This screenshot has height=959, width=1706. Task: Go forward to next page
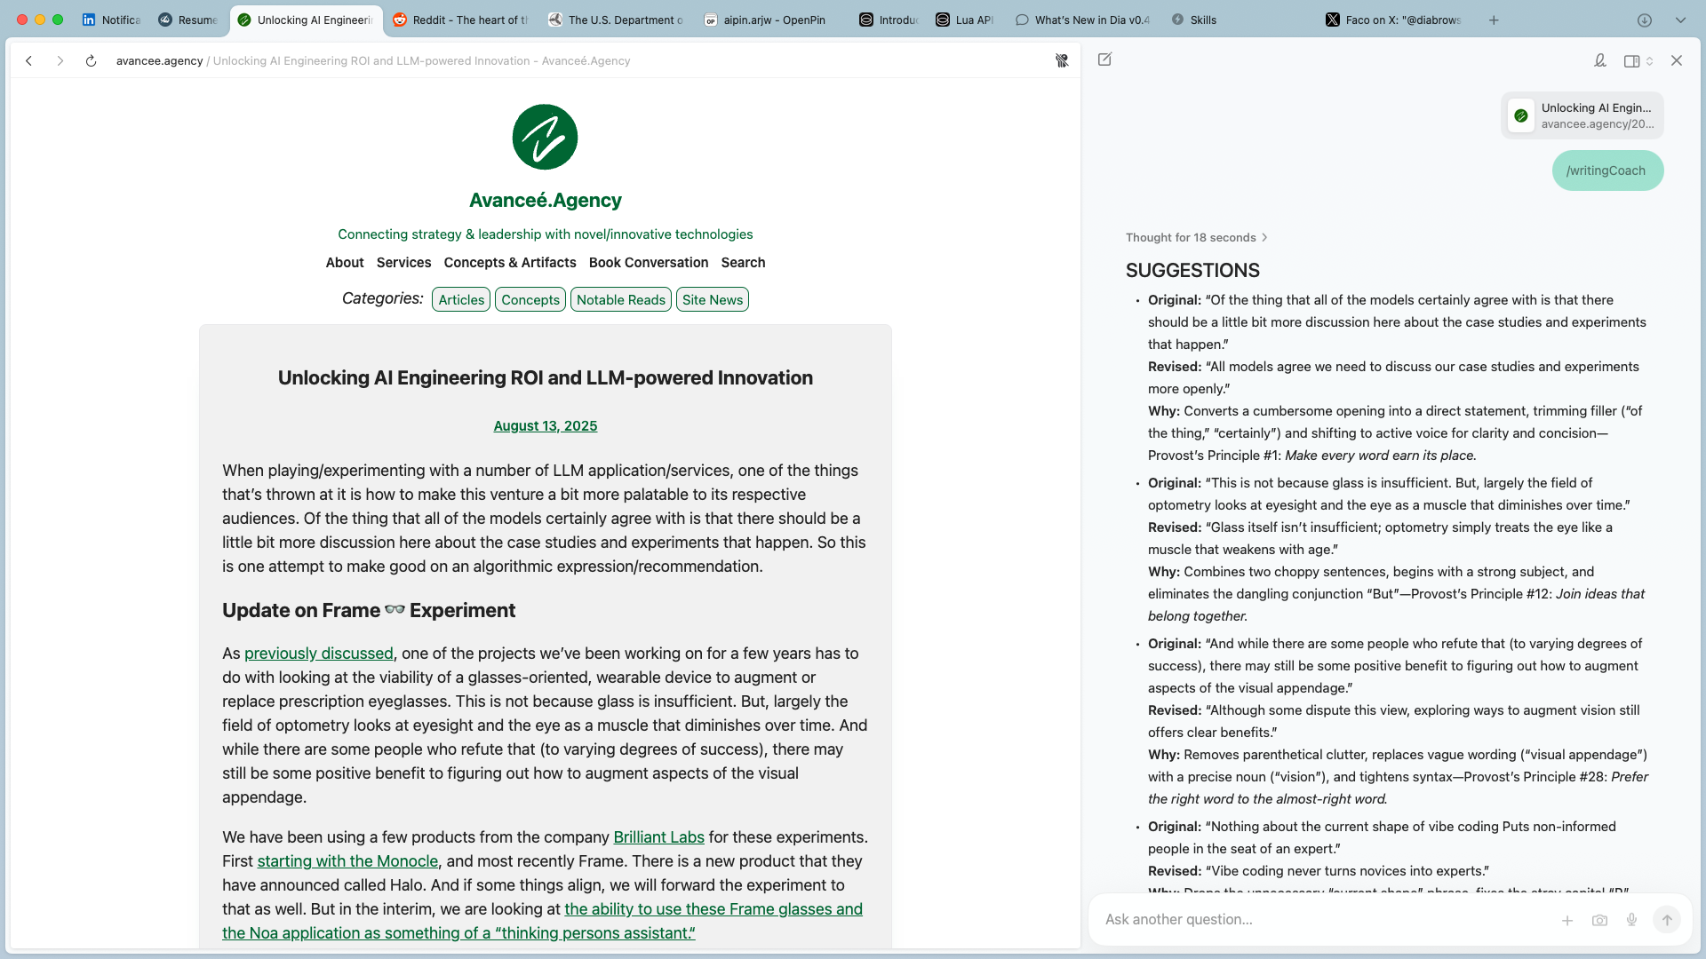pos(60,60)
